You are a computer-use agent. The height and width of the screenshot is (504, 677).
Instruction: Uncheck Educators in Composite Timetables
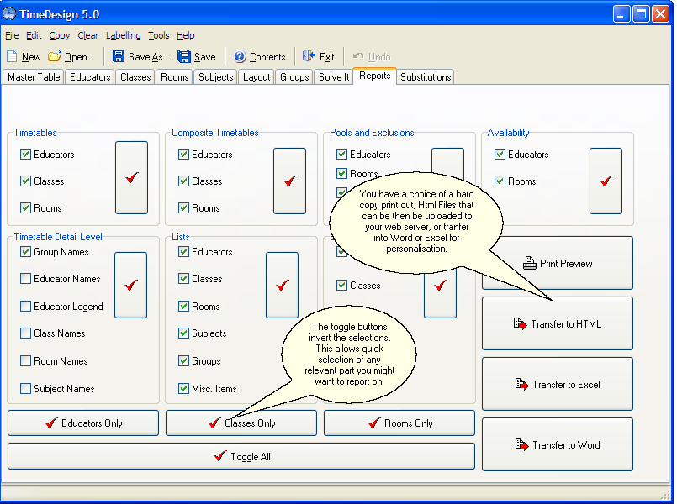point(183,155)
